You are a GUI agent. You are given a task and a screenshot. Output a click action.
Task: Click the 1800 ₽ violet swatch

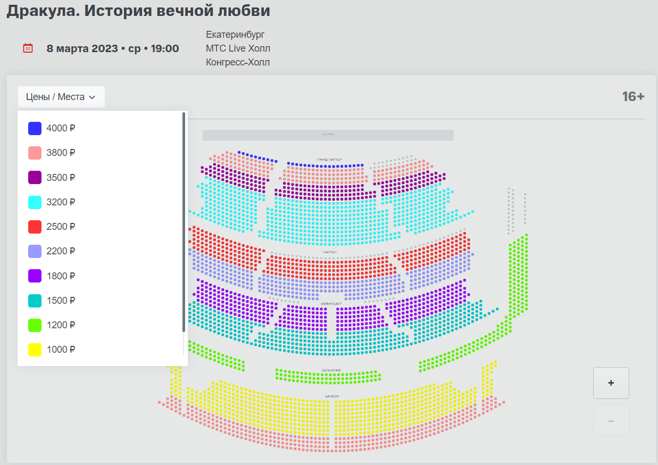coord(35,276)
